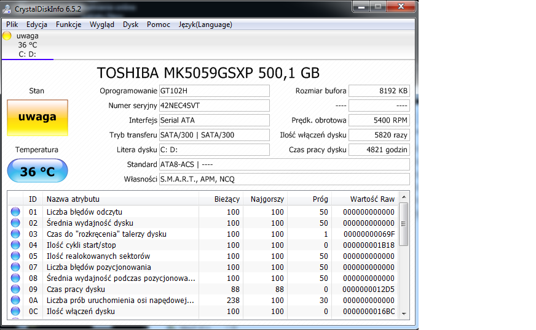536x330 pixels.
Task: Select row Czas do "rozkręcenia" talerzy dysku
Action: [203, 234]
